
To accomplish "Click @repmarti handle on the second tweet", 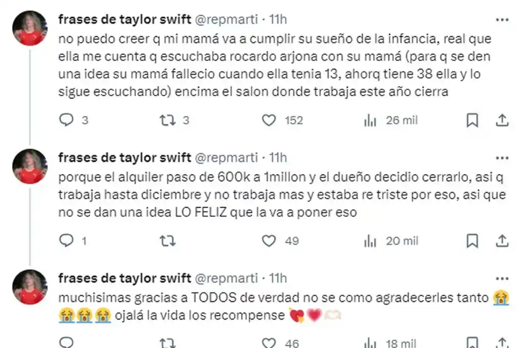I will click(226, 157).
